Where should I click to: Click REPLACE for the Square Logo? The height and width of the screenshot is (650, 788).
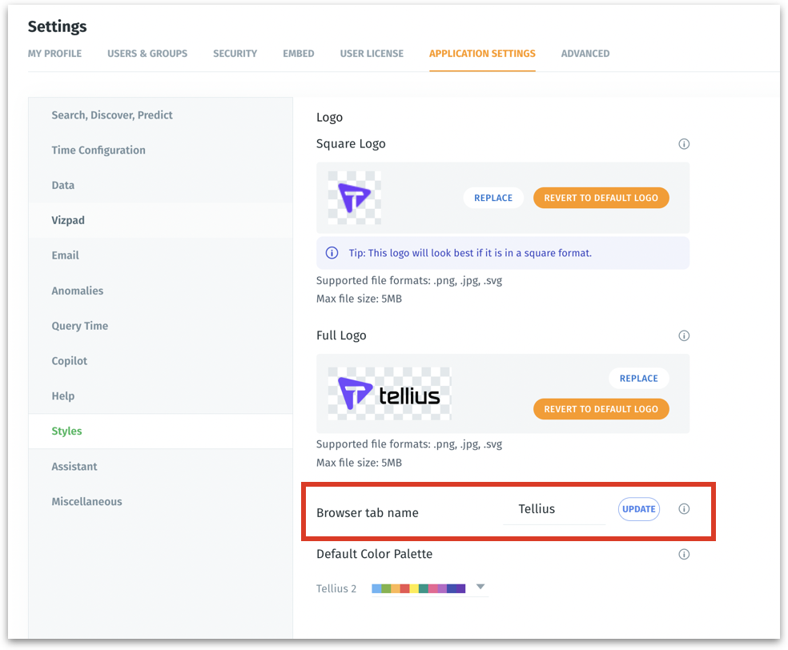[492, 198]
